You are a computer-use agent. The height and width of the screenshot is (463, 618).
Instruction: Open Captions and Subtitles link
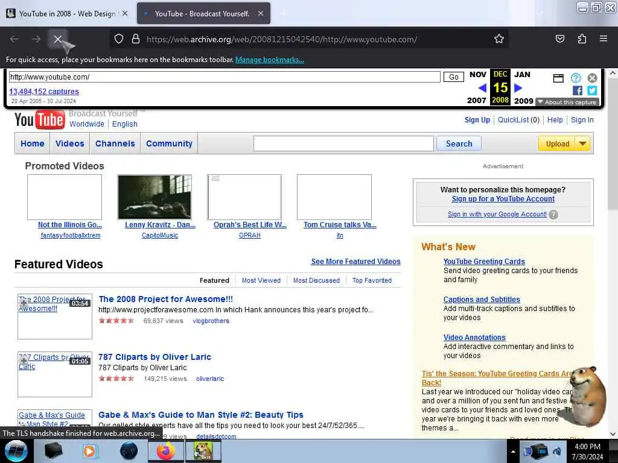pos(482,299)
